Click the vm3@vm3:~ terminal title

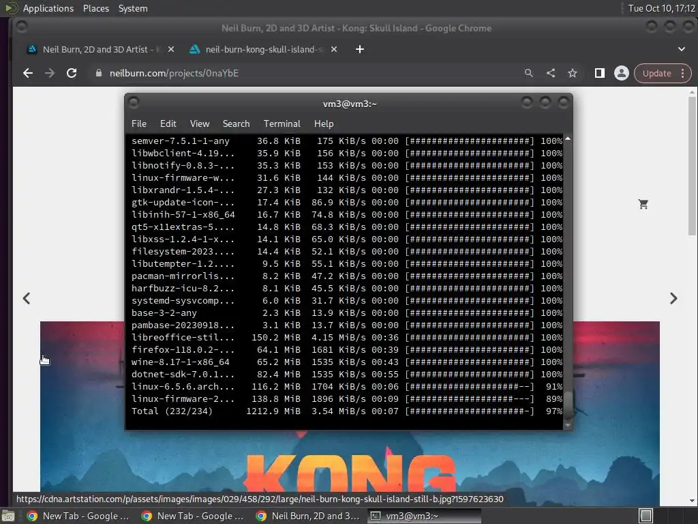click(350, 104)
